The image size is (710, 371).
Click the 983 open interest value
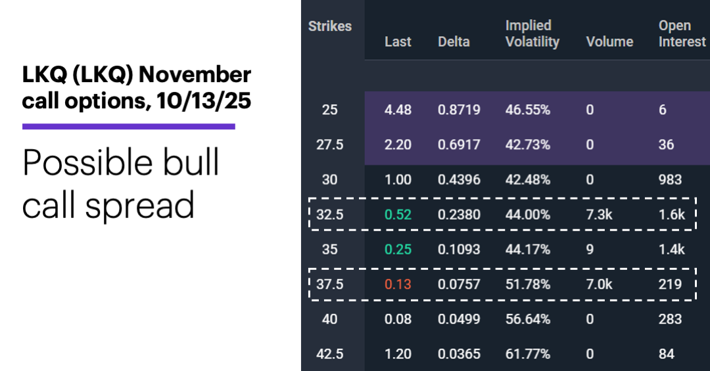click(x=671, y=179)
